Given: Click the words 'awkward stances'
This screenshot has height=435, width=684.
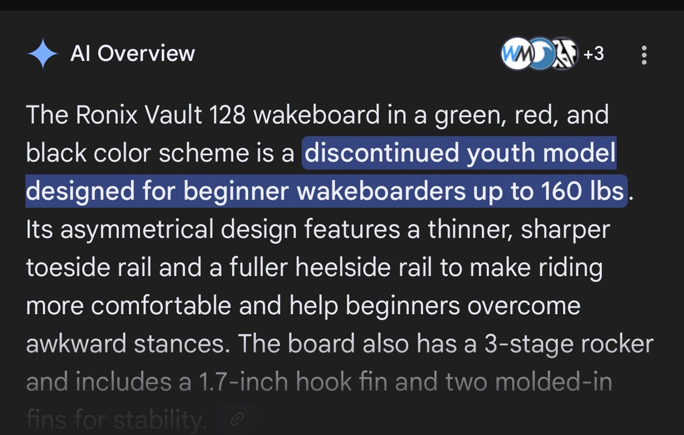Looking at the screenshot, I should click(127, 344).
